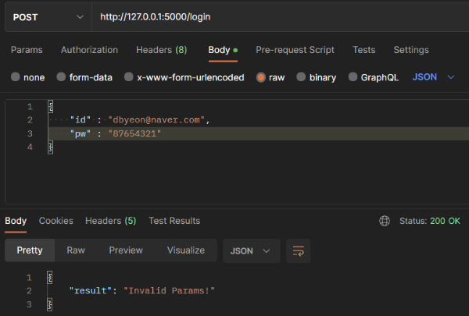469x316 pixels.
Task: Click the Status: 200 OK indicator
Action: tap(430, 221)
